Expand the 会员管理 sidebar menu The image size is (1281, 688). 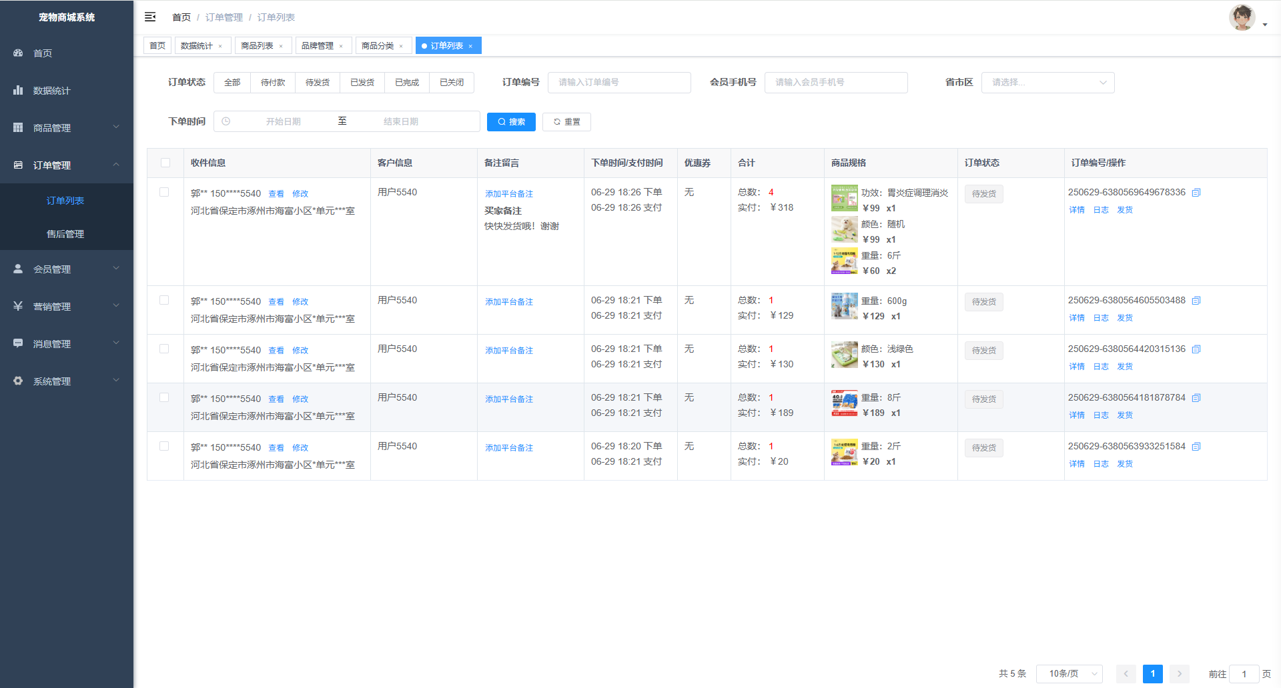click(67, 269)
